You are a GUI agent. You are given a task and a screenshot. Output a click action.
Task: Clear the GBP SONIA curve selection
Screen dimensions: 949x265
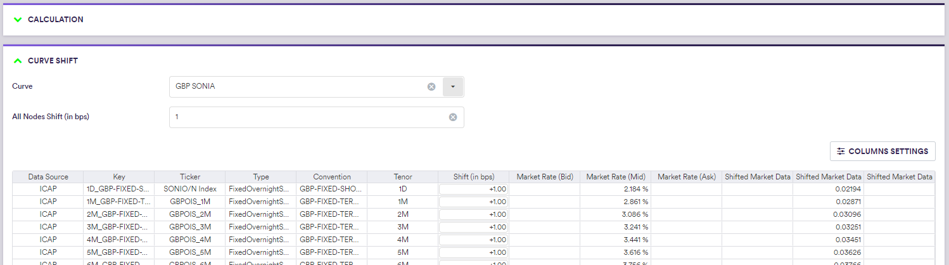431,86
